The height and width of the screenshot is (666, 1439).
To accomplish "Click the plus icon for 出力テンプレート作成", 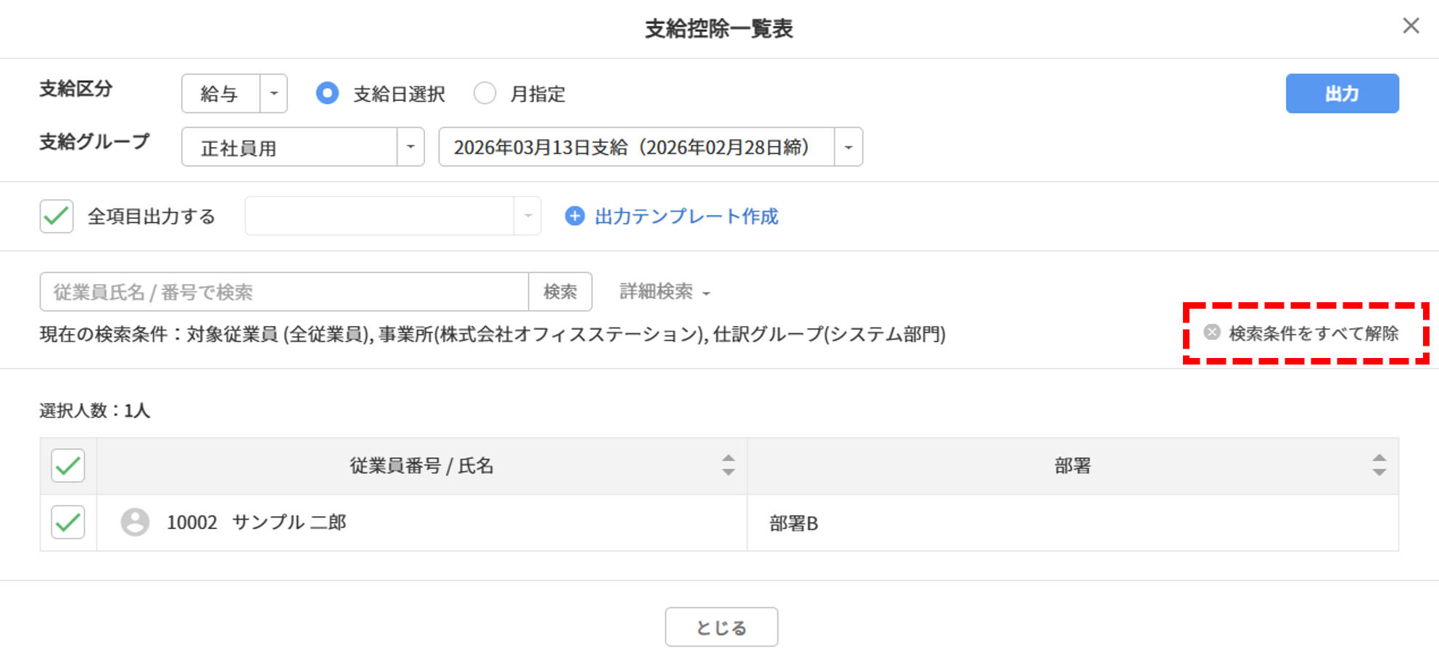I will pos(574,216).
